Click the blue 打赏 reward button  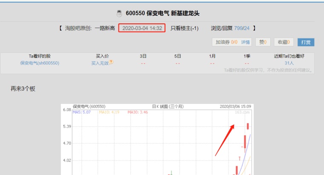click(306, 42)
